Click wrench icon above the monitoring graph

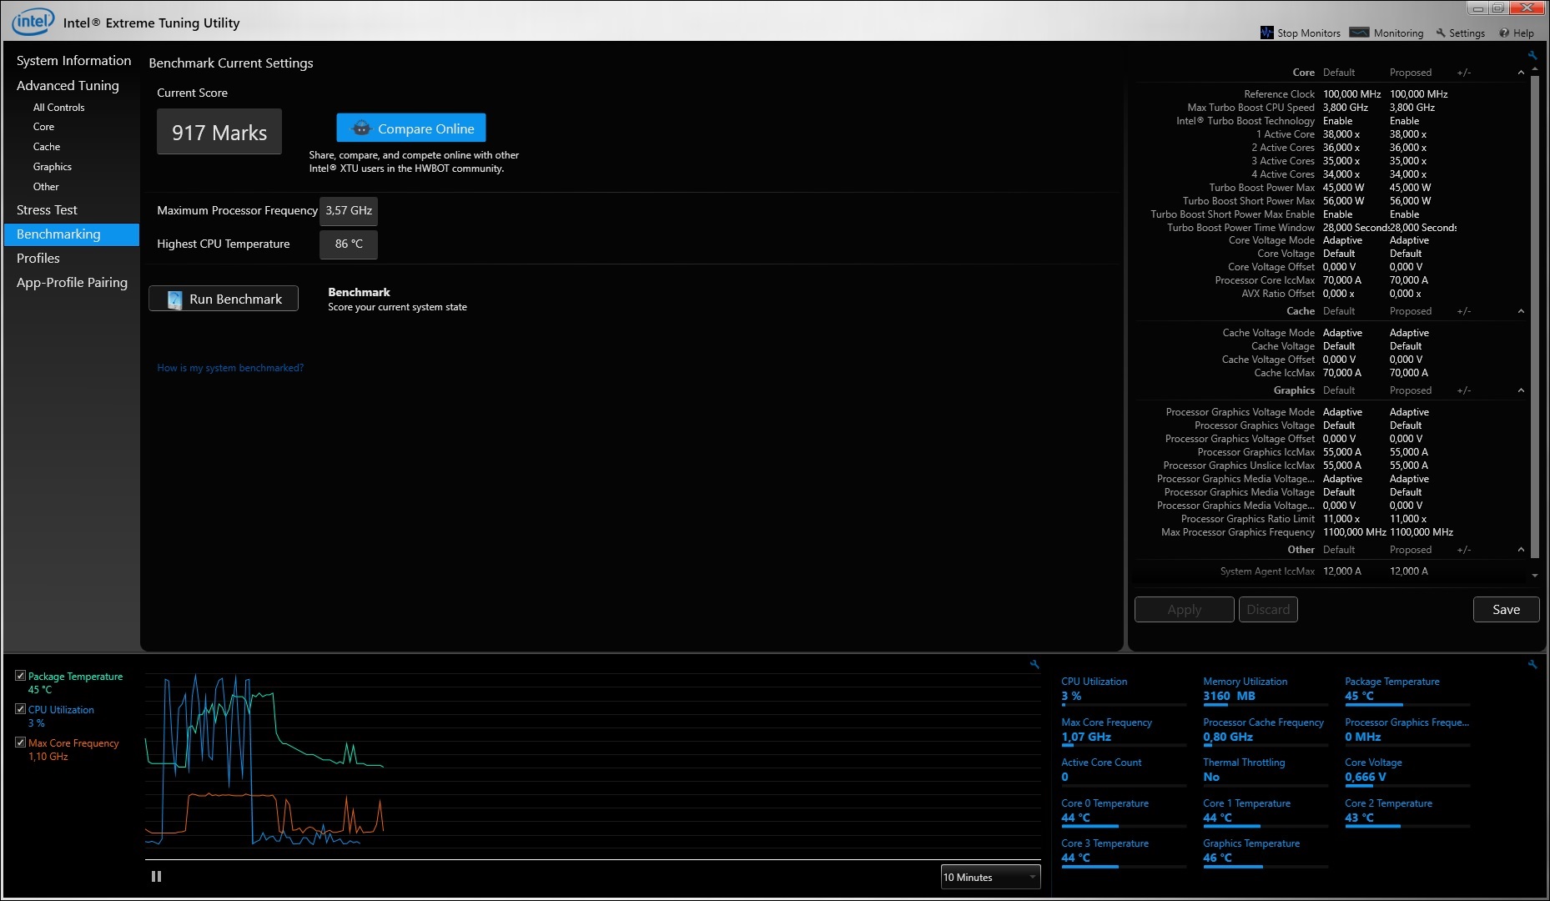point(1034,665)
